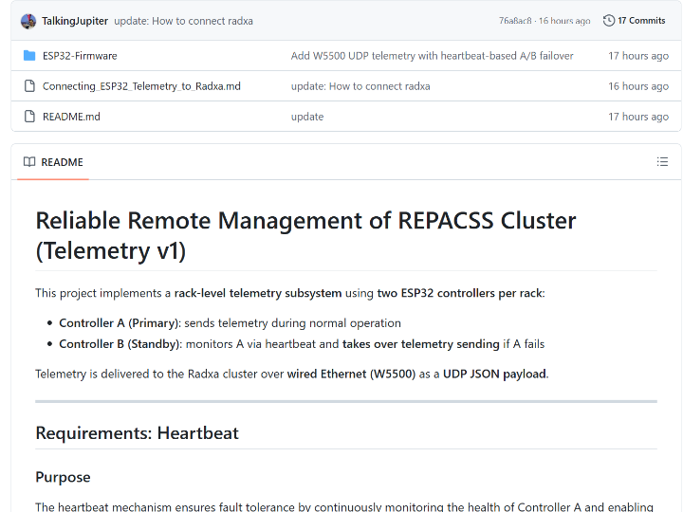Click the Connecting_ESP32_Telemetry_to_Radxa.md file icon
The width and height of the screenshot is (683, 512).
point(29,86)
